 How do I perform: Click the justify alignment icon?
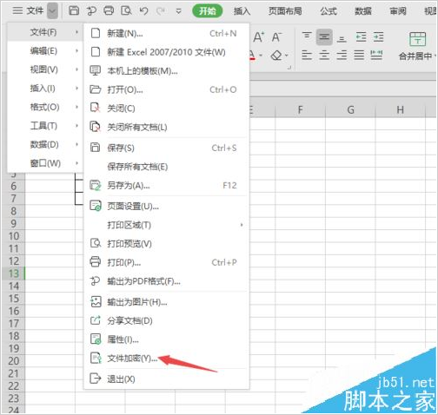(x=359, y=55)
